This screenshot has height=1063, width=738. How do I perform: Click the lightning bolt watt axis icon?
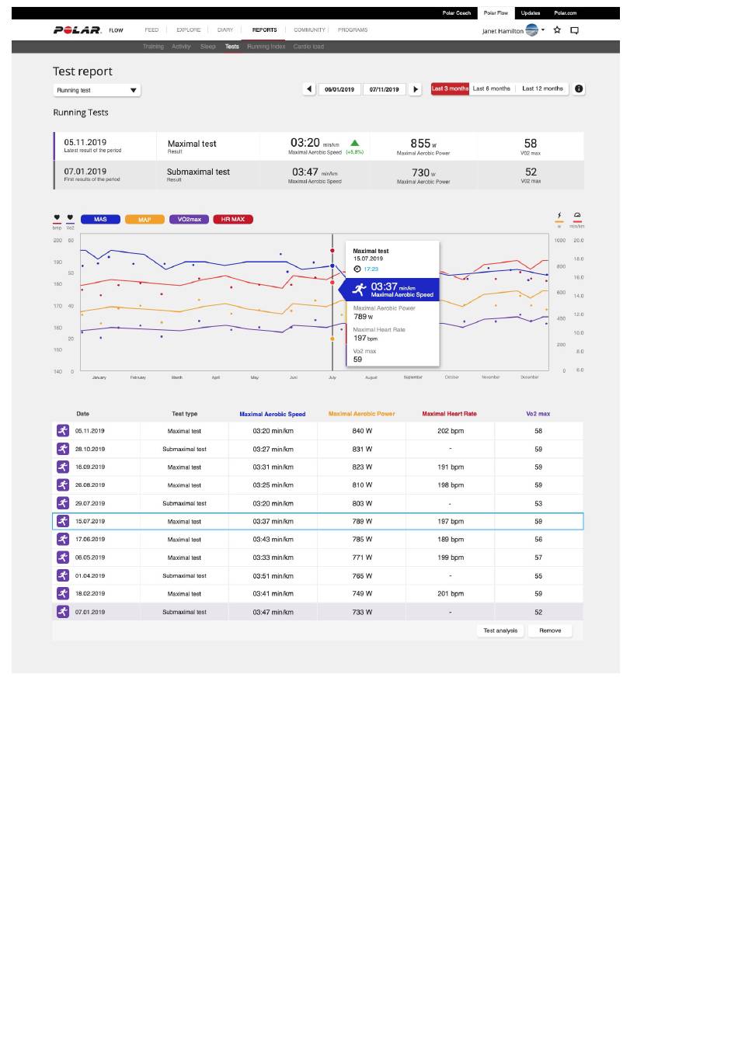click(559, 217)
